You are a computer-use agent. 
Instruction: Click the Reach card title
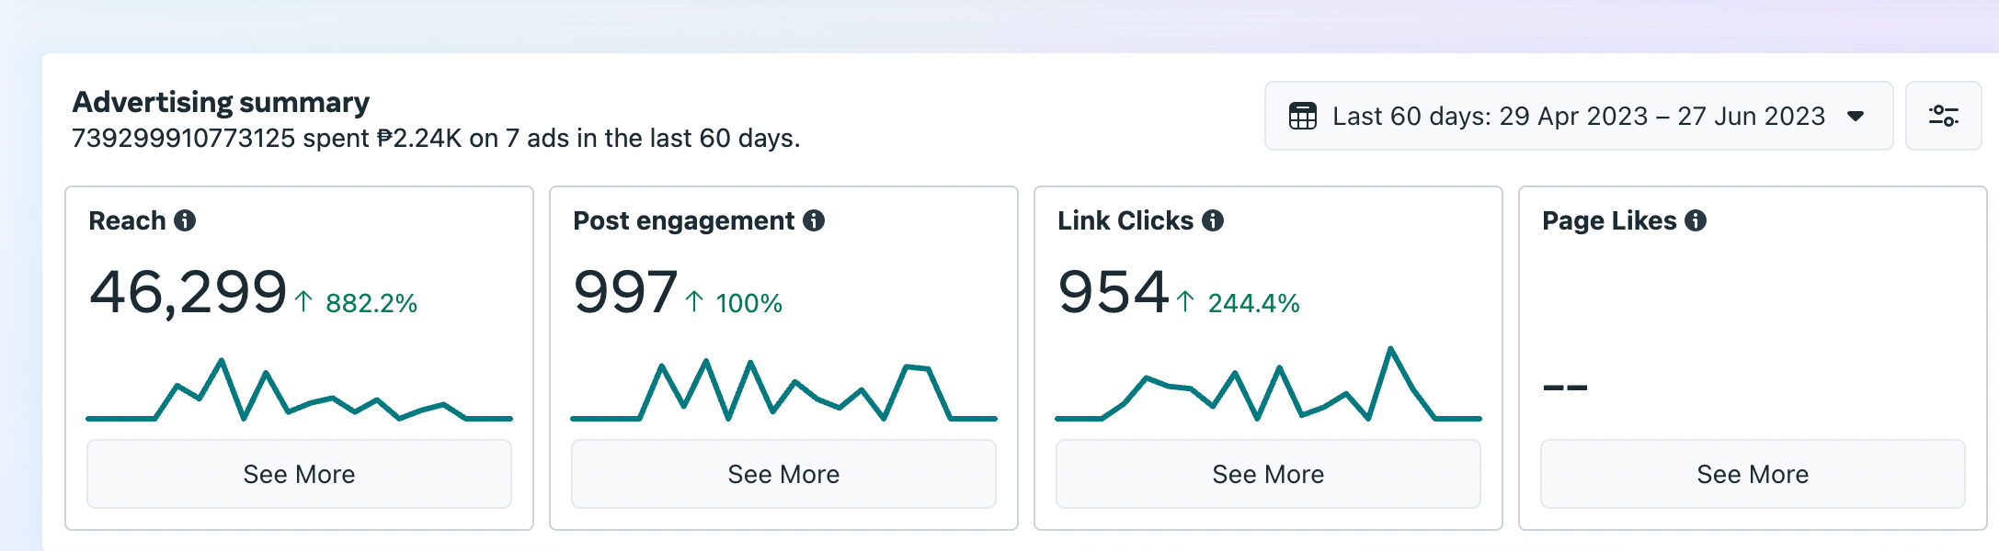point(127,220)
